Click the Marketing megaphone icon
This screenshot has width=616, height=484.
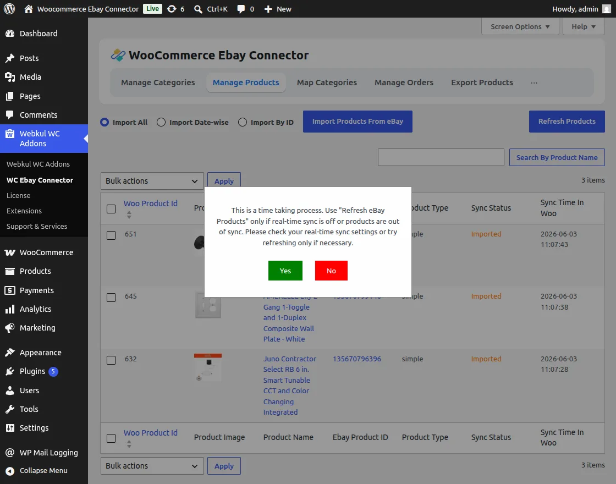point(10,328)
